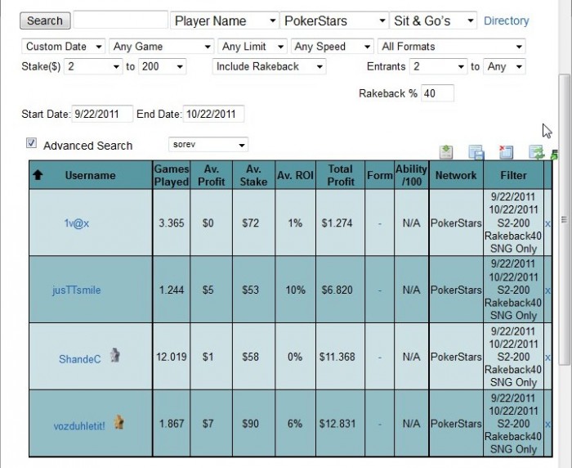Open the Directory link

click(x=506, y=20)
